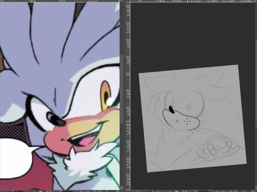Click the left pane's horizontal ruler
This screenshot has width=257, height=192.
coord(60,1)
